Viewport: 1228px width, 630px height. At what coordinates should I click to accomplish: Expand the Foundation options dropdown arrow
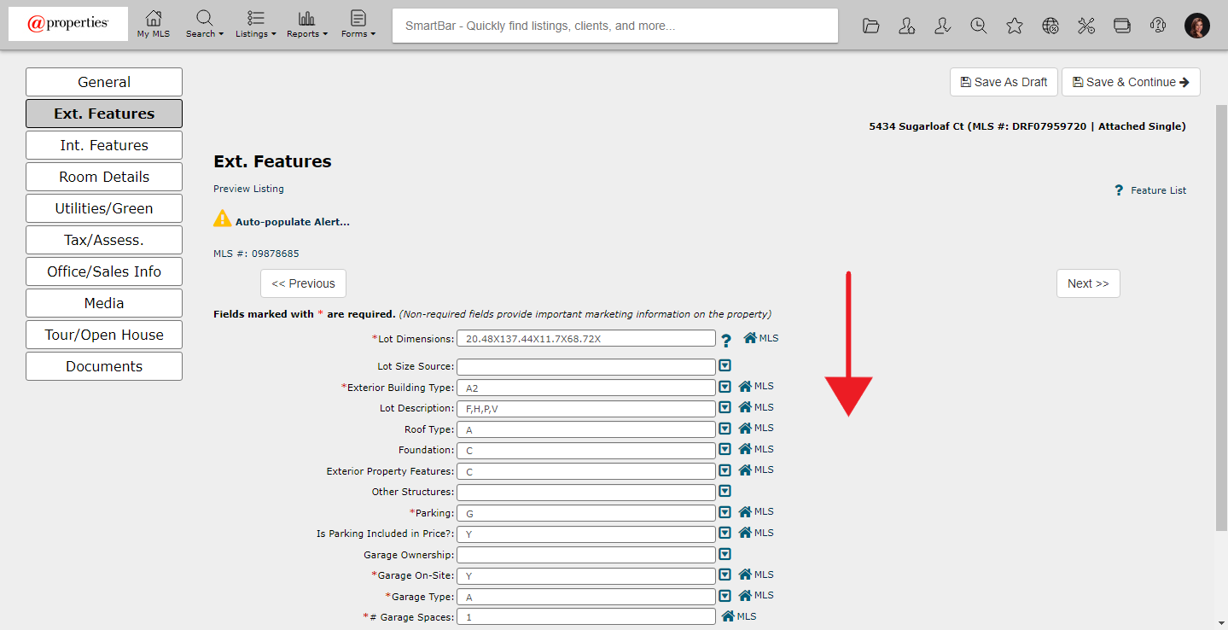tap(725, 449)
